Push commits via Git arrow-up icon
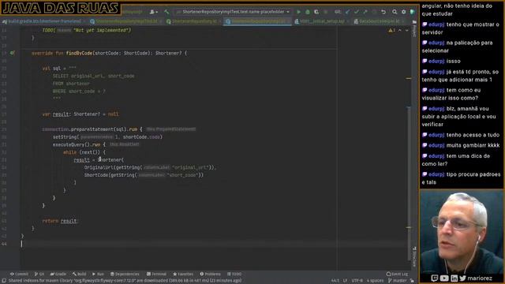 [365, 12]
